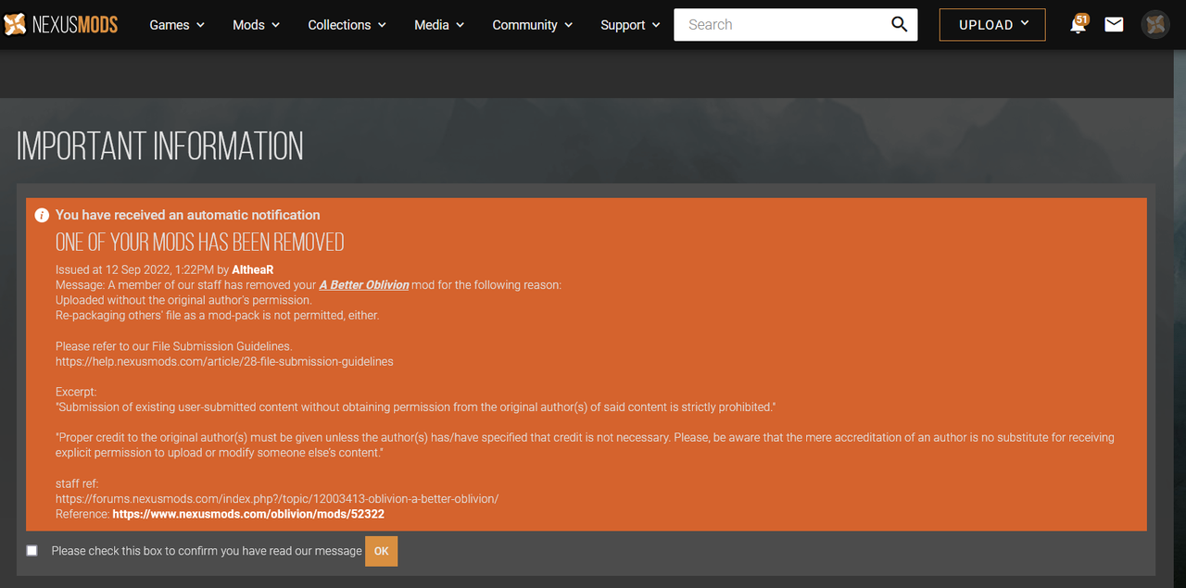Click the Nexus Mods logo
This screenshot has width=1186, height=588.
coord(60,25)
